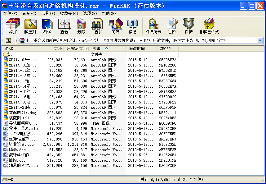Click the Excel icon of 零件目录表.xls

(6, 128)
